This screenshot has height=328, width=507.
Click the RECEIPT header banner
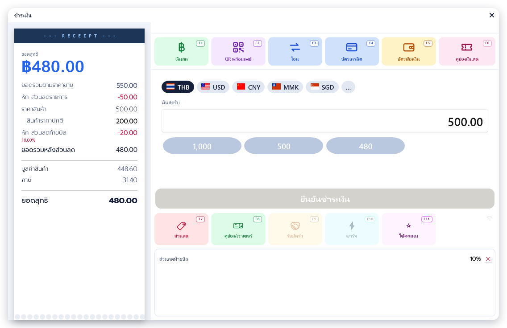pyautogui.click(x=79, y=36)
